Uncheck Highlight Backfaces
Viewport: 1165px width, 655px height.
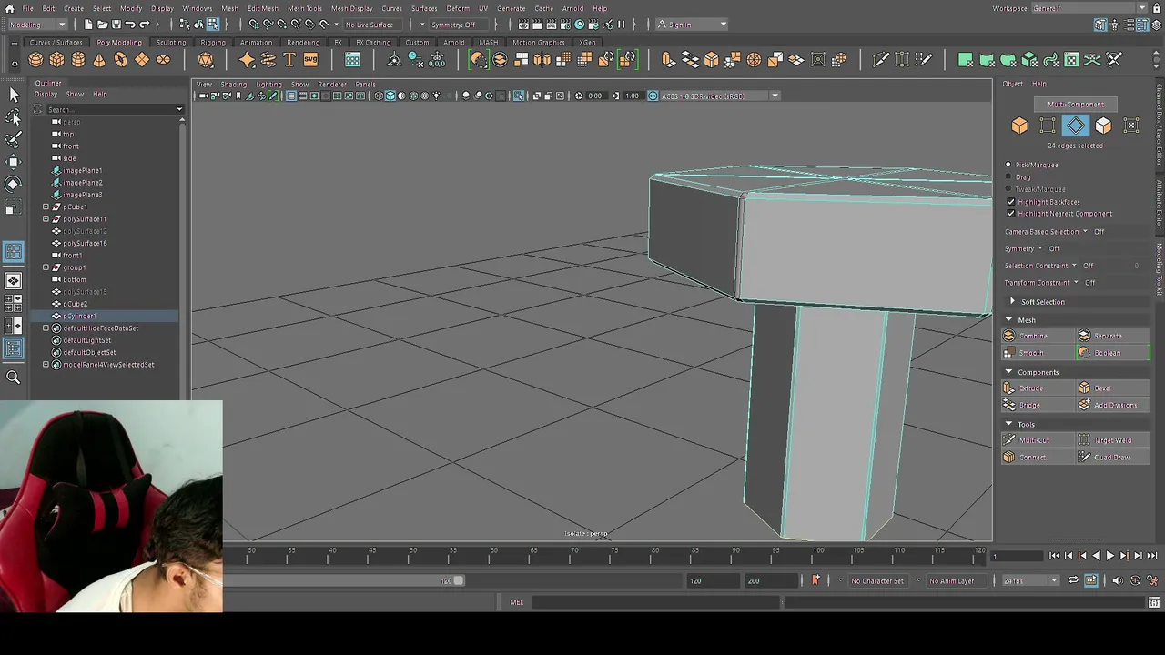[x=1011, y=202]
